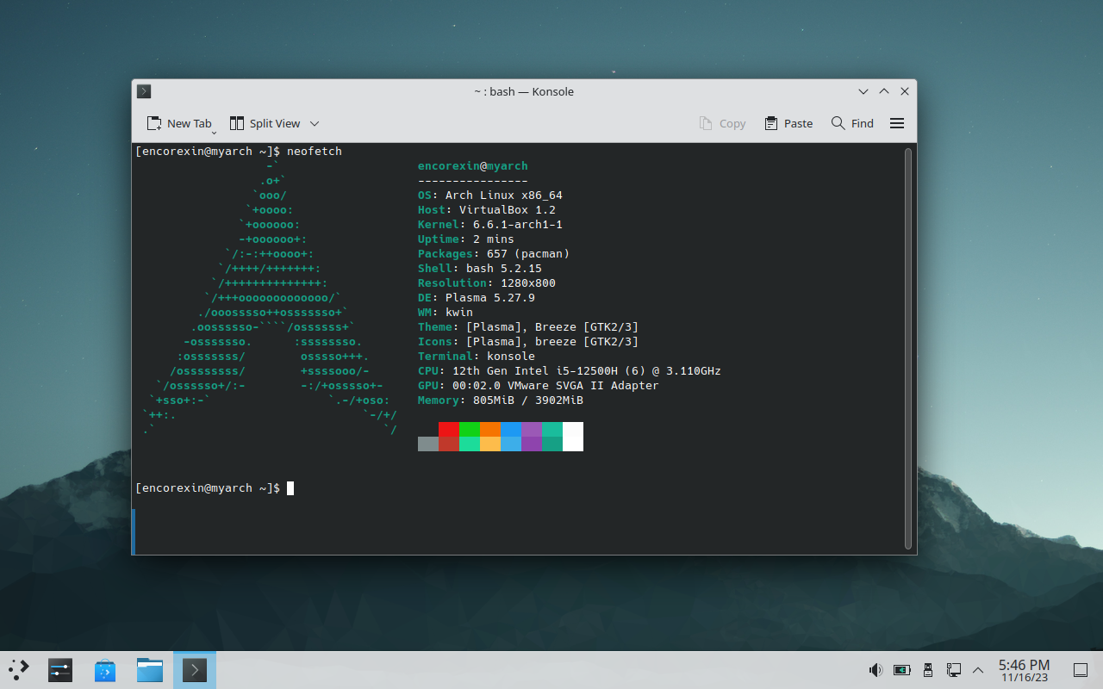
Task: Click the "Memory: 805MiB / 3902MiB" line
Action: 501,400
